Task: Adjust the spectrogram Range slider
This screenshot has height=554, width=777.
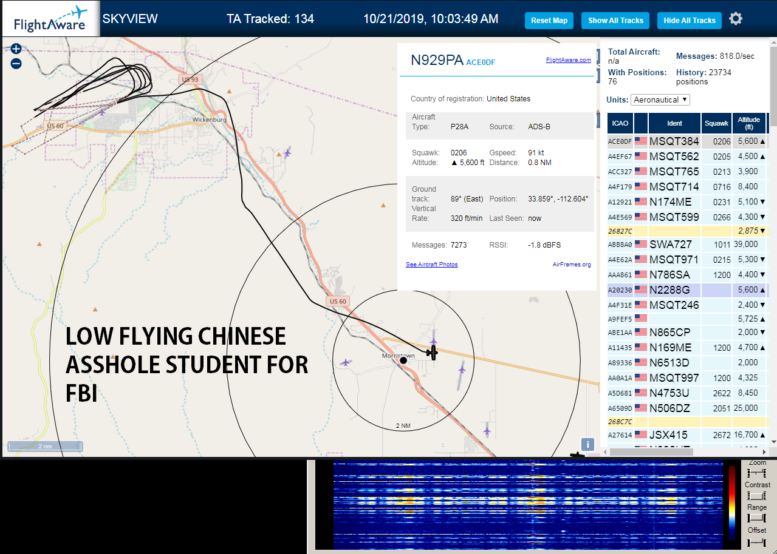Action: pos(756,518)
